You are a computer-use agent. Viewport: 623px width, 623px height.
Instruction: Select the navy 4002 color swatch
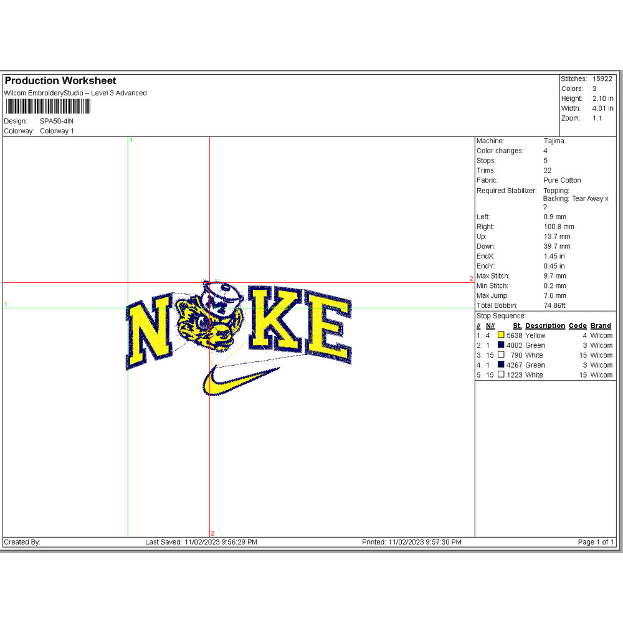click(501, 345)
